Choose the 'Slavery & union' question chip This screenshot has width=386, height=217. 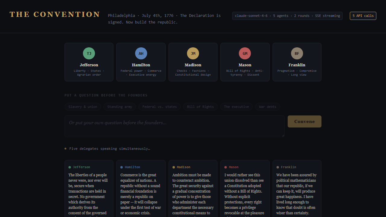pyautogui.click(x=83, y=107)
